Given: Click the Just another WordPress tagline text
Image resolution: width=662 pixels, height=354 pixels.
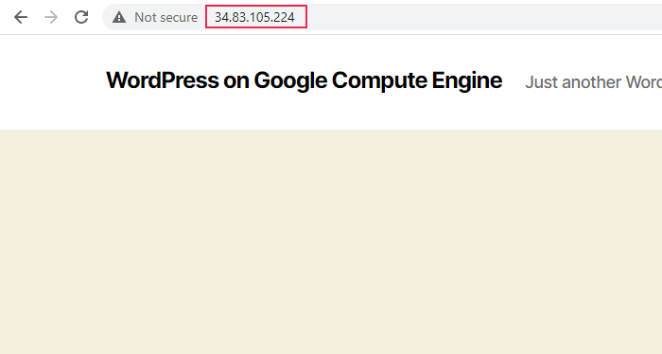Looking at the screenshot, I should pos(593,82).
